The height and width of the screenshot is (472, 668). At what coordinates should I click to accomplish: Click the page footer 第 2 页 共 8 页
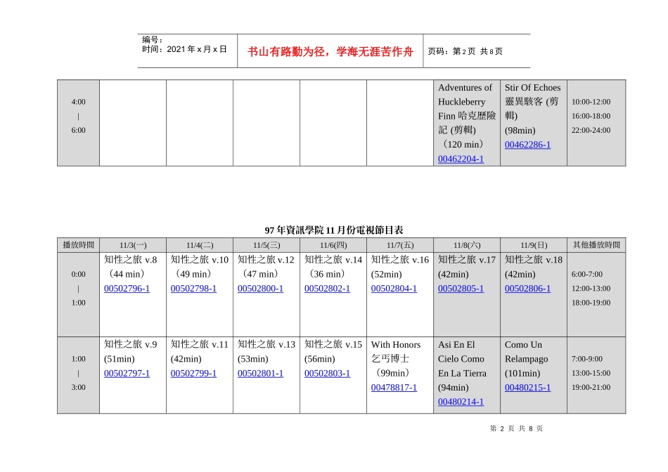(516, 428)
